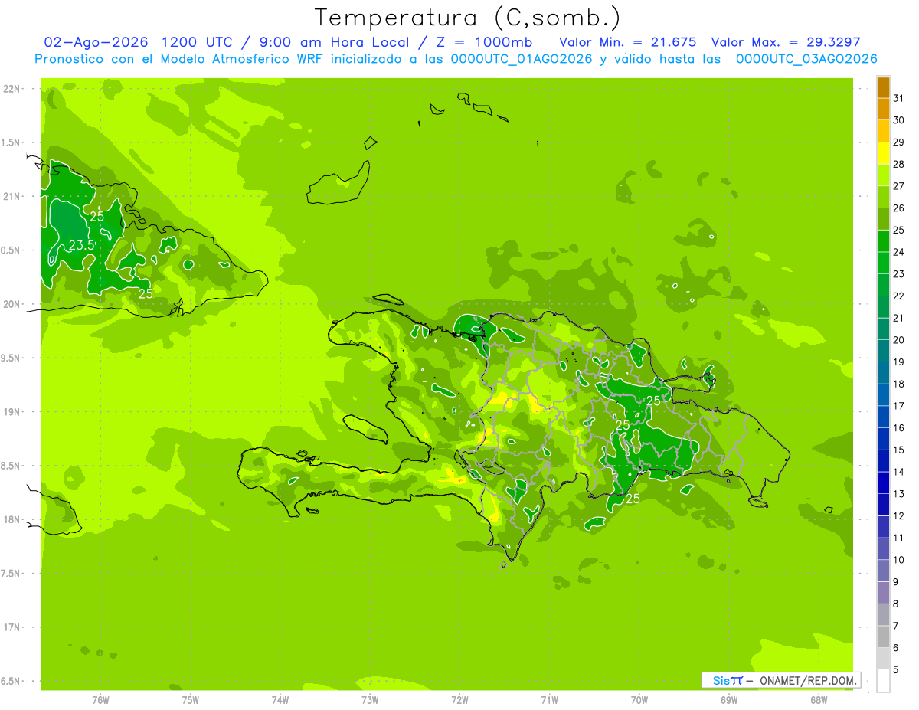Select the legend swatch between 25 and 26
The image size is (919, 710).
(x=883, y=220)
